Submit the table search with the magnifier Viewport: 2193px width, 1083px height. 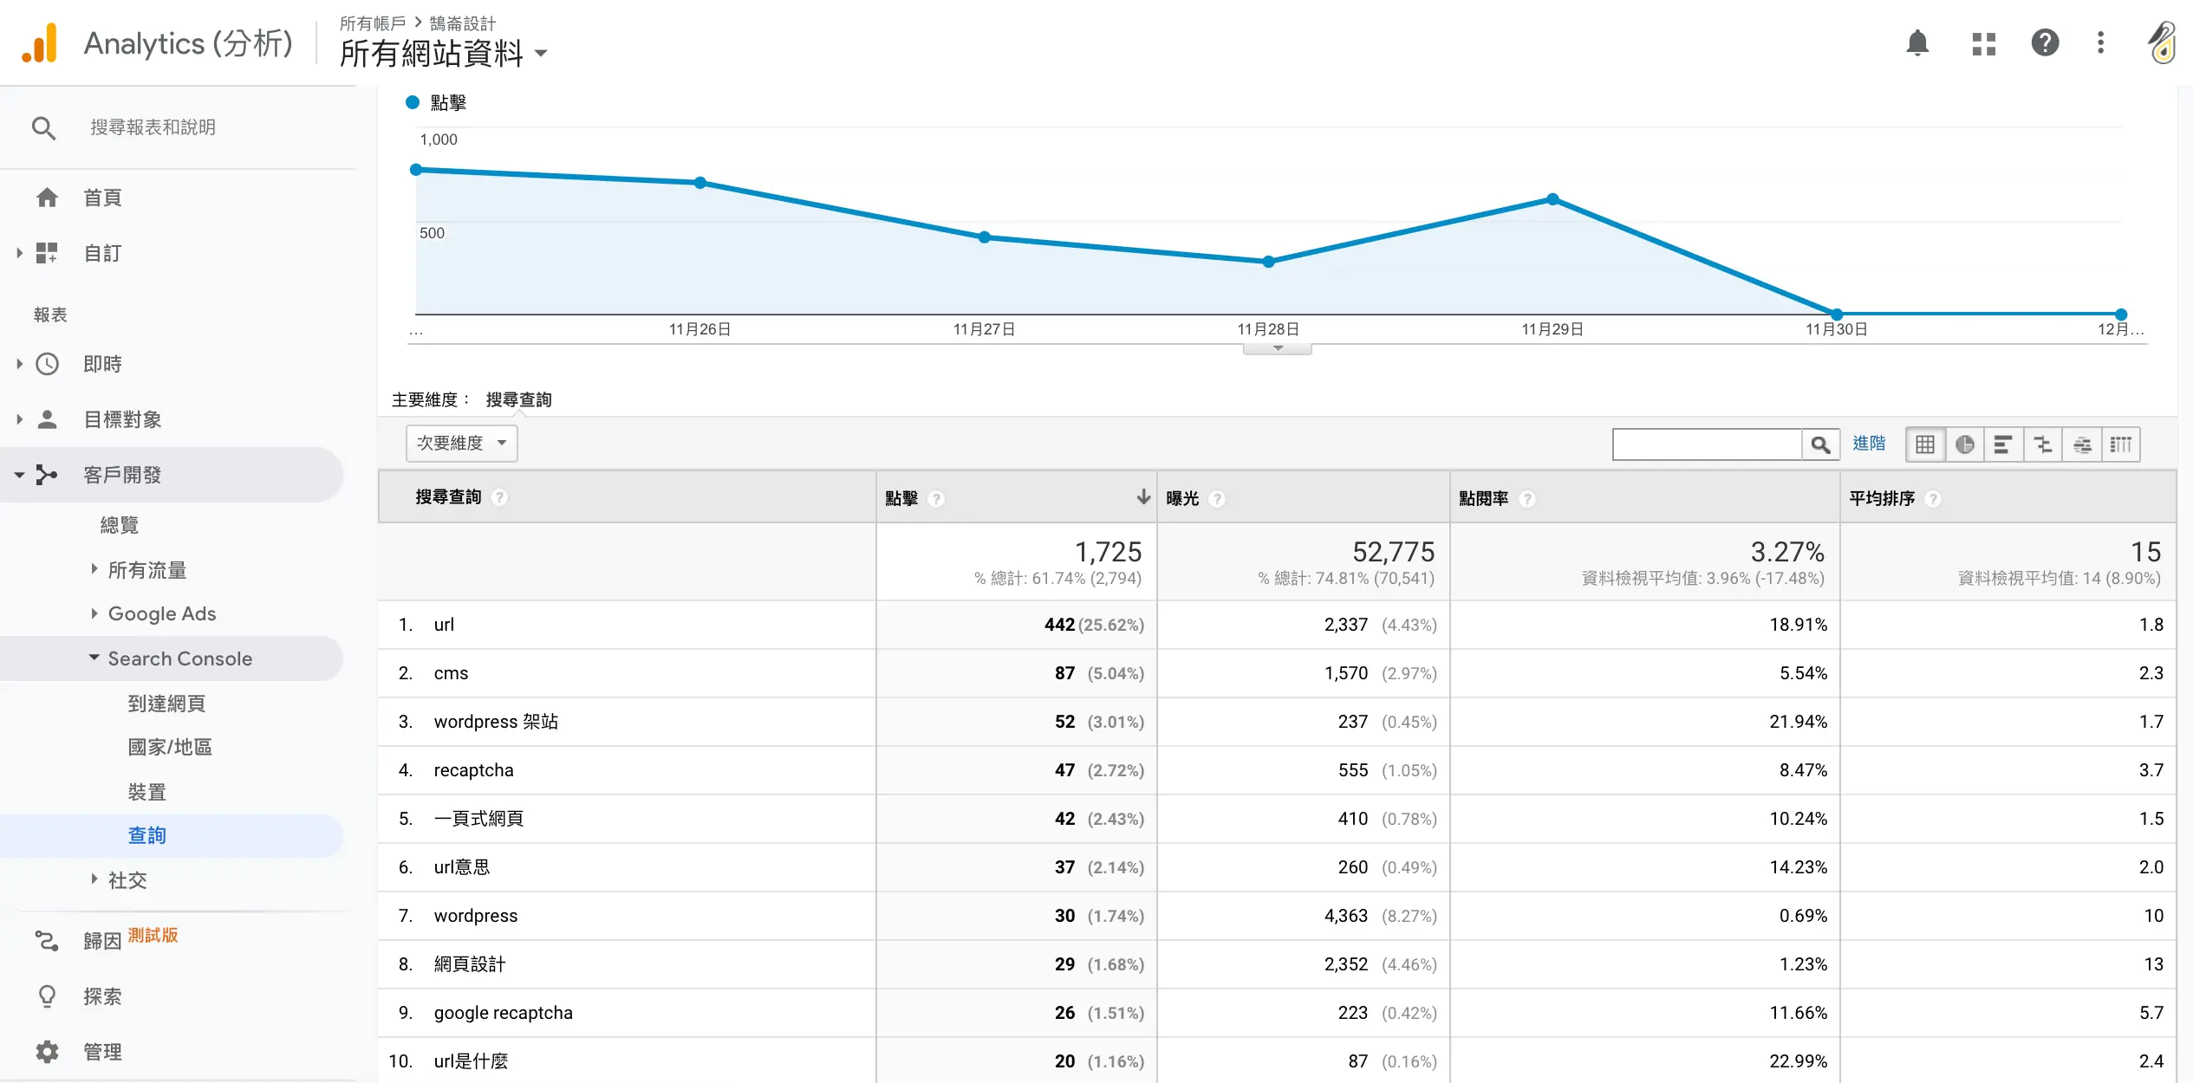point(1820,444)
